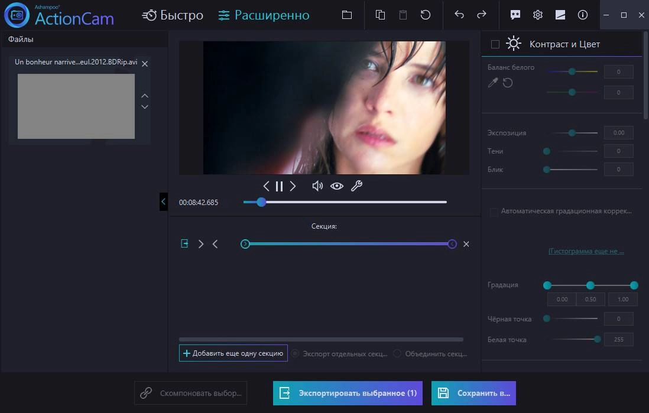Switch to Расширенно mode

point(264,15)
